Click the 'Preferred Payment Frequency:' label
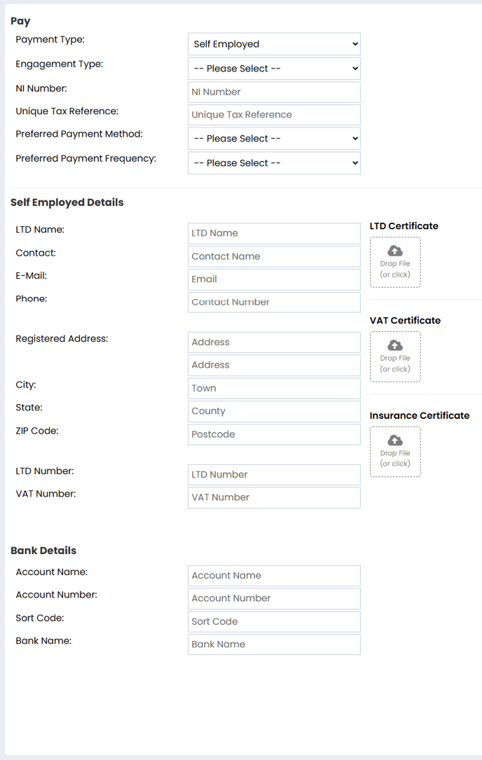The width and height of the screenshot is (482, 760). (x=86, y=158)
